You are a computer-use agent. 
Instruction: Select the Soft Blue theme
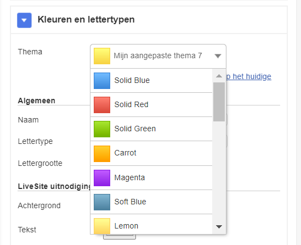pos(151,202)
